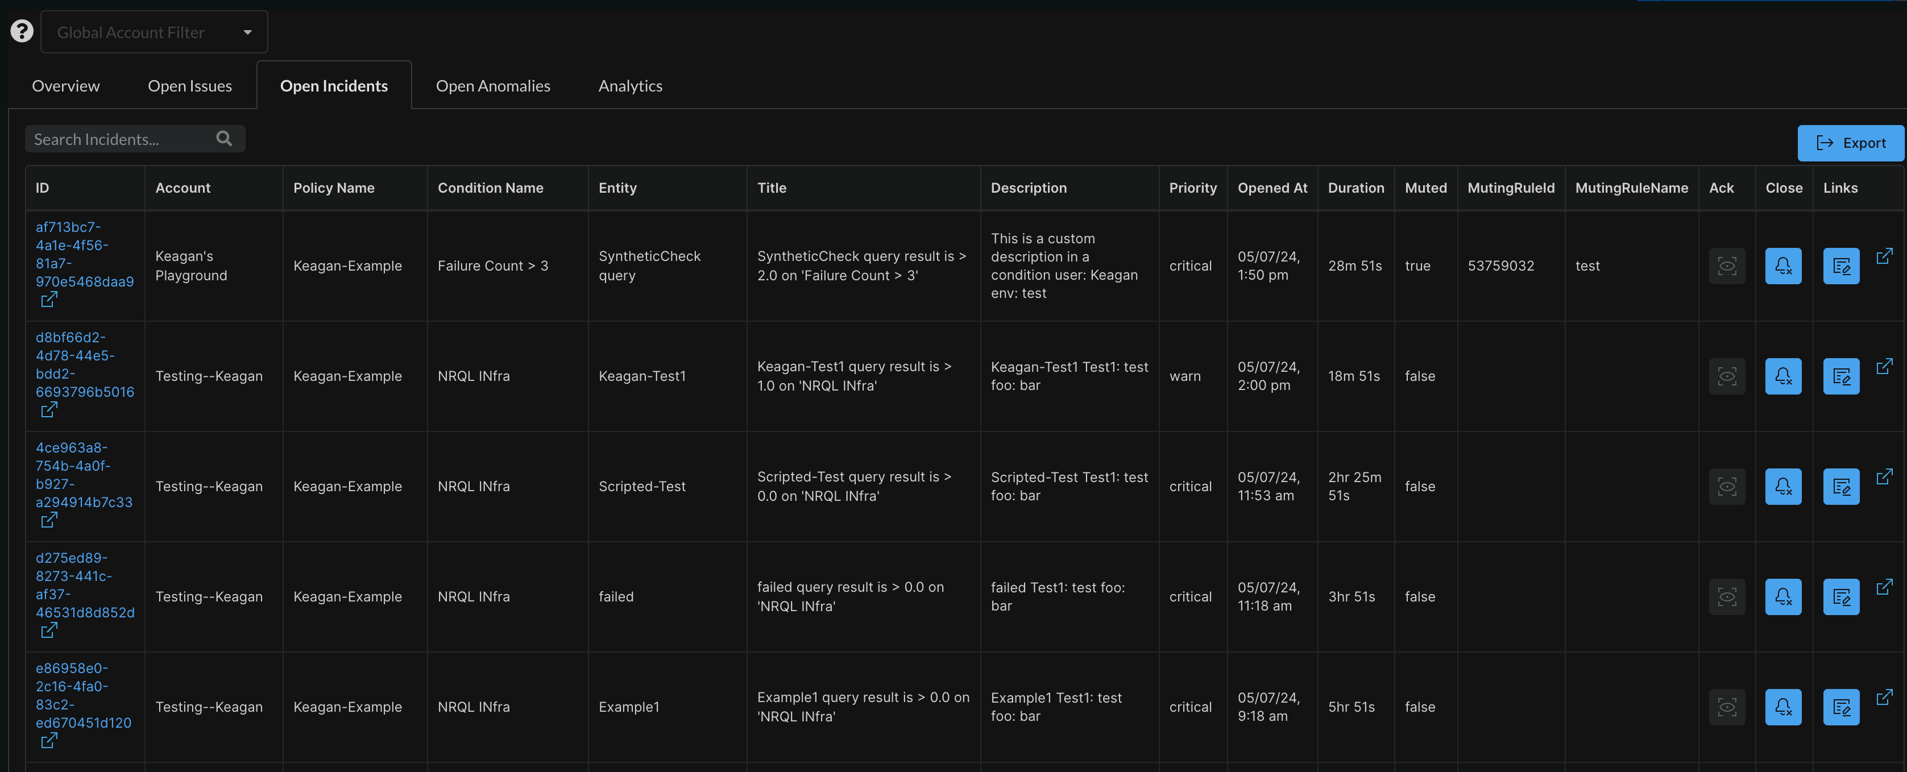Open external link icon in the Links column of the Keagan-Test1 row

1884,366
